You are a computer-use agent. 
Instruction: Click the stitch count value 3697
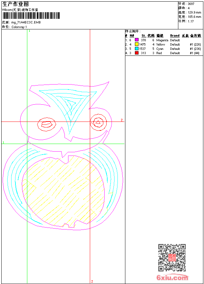click(x=191, y=4)
